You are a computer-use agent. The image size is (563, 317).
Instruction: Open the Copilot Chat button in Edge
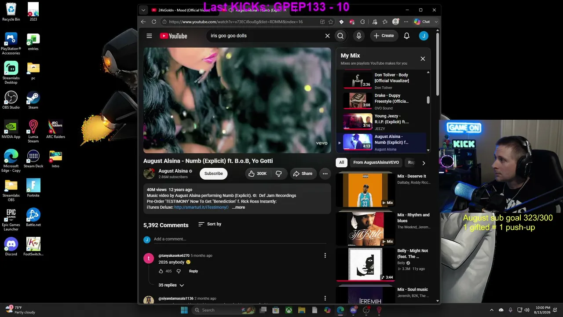click(422, 22)
